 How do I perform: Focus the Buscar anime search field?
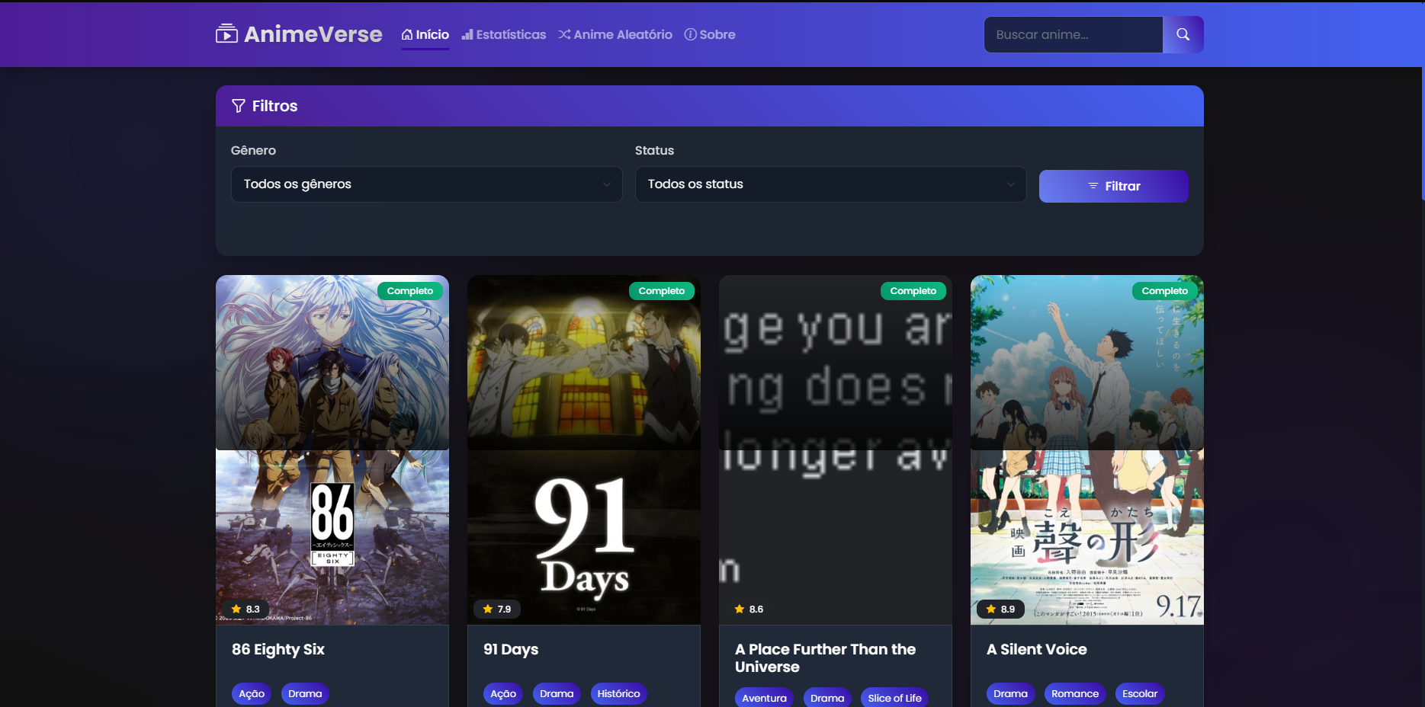click(x=1073, y=34)
